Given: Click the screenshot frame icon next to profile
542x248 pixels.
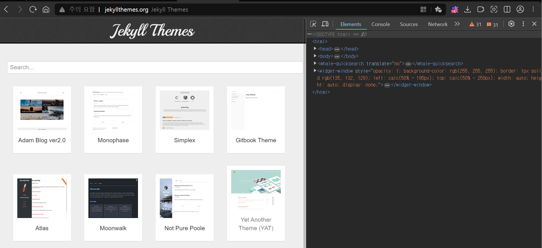Looking at the screenshot, I should (x=494, y=9).
